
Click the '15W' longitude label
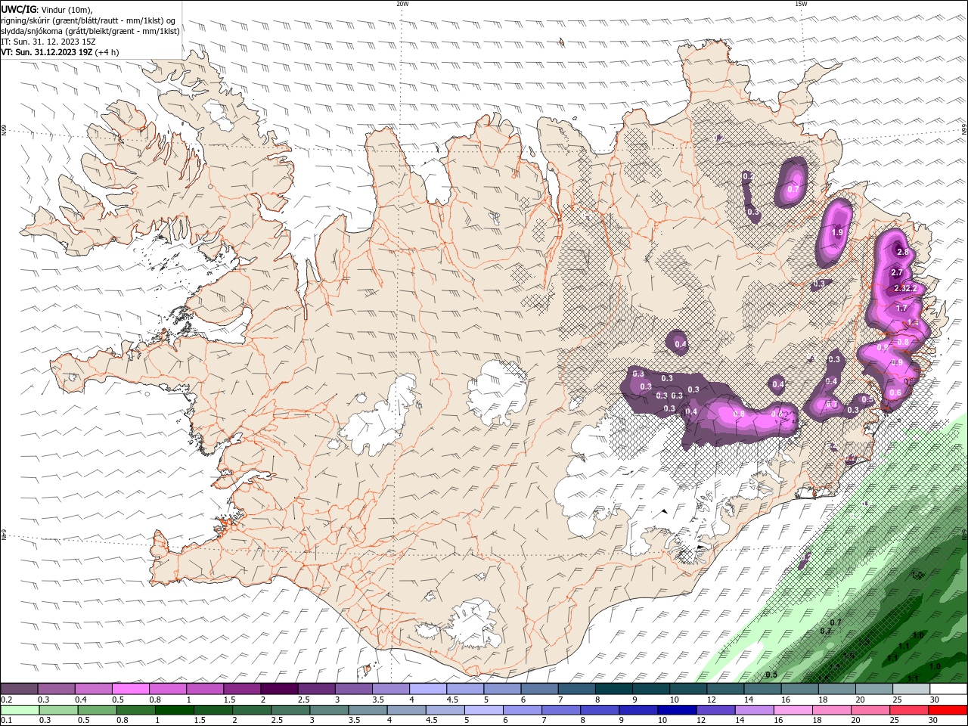tap(801, 4)
